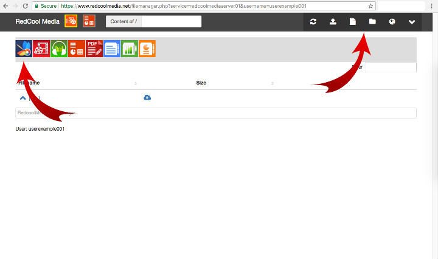Launch the video editor film-reel icon
438x259 pixels.
pos(41,49)
